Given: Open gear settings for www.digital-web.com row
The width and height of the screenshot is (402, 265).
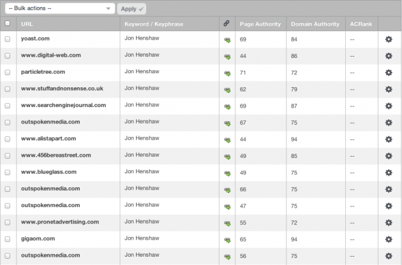Looking at the screenshot, I should point(389,56).
